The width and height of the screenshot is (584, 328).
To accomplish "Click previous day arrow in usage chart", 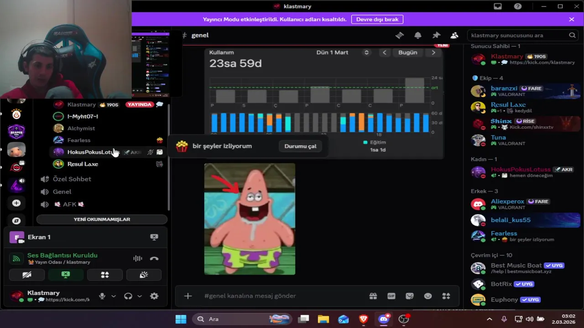I will click(385, 52).
